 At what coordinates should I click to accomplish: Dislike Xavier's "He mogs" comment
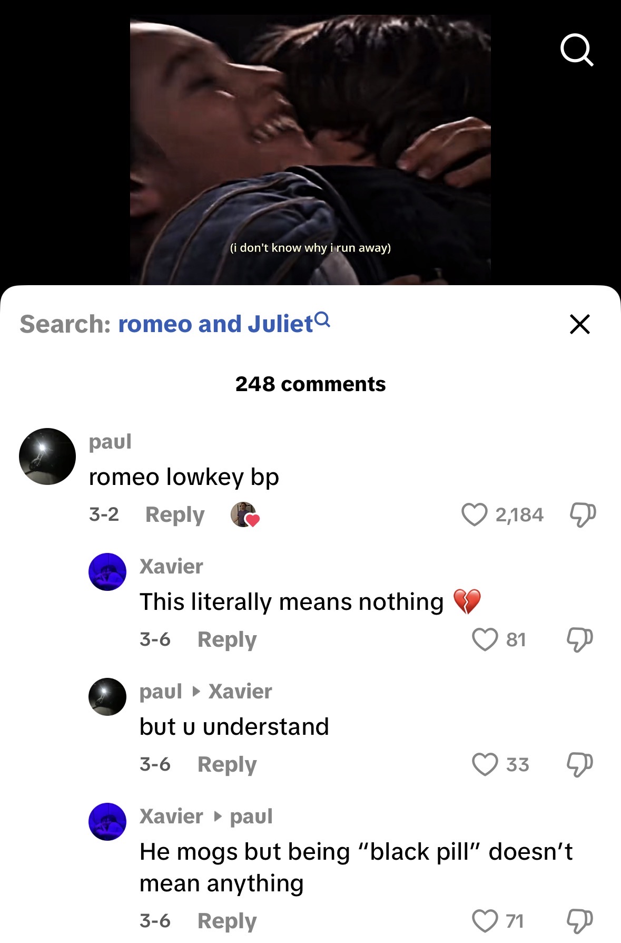pyautogui.click(x=579, y=921)
